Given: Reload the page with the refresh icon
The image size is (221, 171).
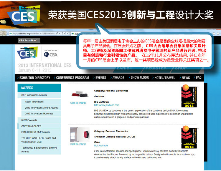Looking at the screenshot, I should (x=65, y=34).
